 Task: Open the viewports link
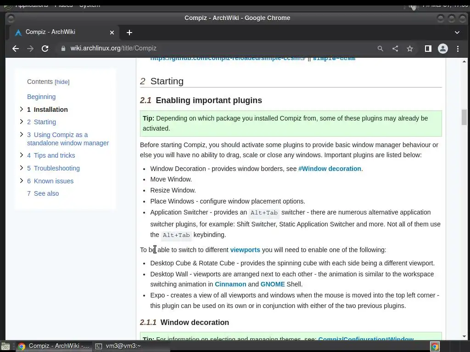[x=245, y=250]
